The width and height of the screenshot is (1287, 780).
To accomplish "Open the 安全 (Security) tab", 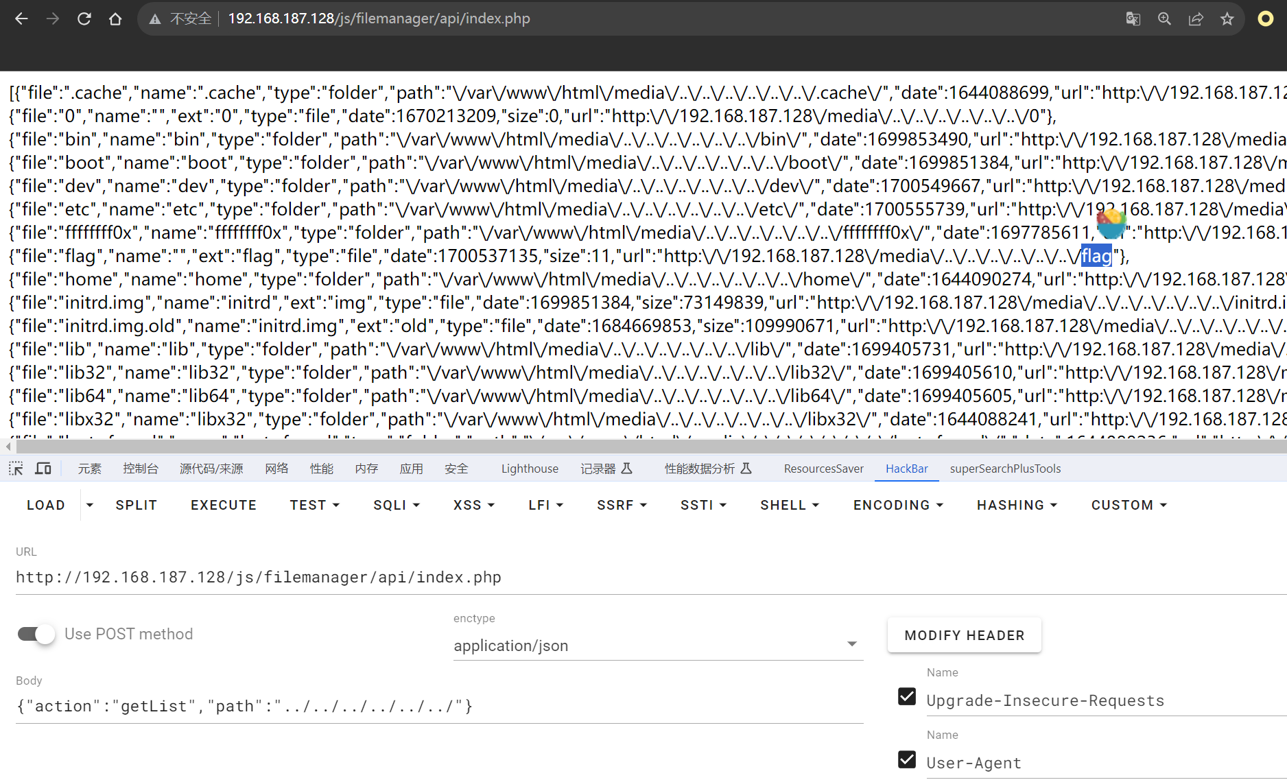I will pyautogui.click(x=456, y=469).
